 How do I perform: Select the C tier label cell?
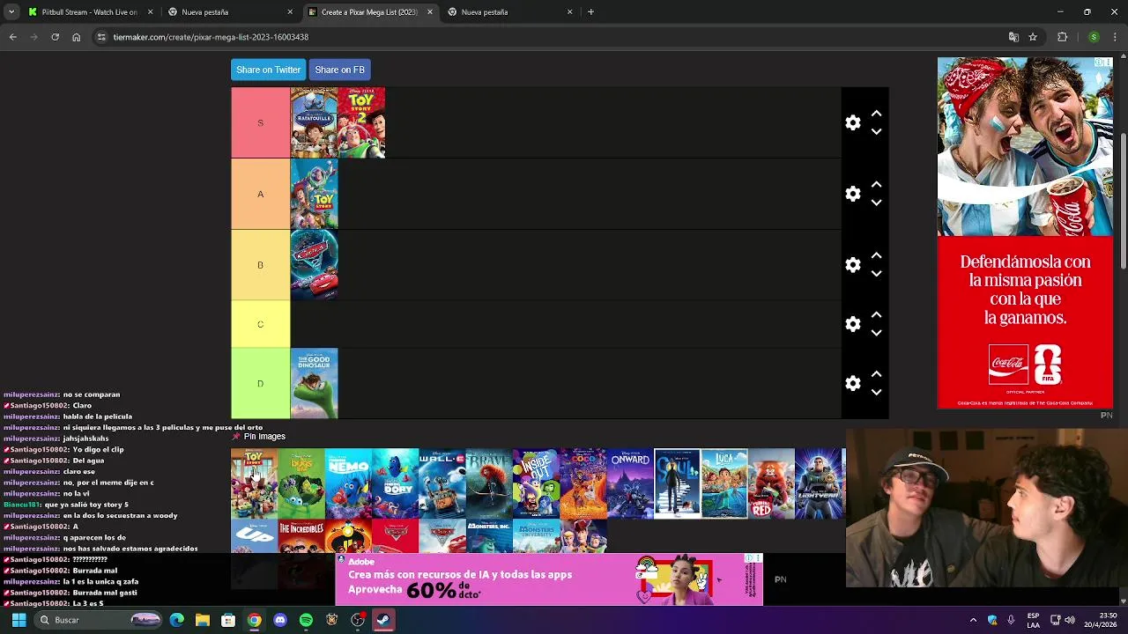click(x=260, y=324)
